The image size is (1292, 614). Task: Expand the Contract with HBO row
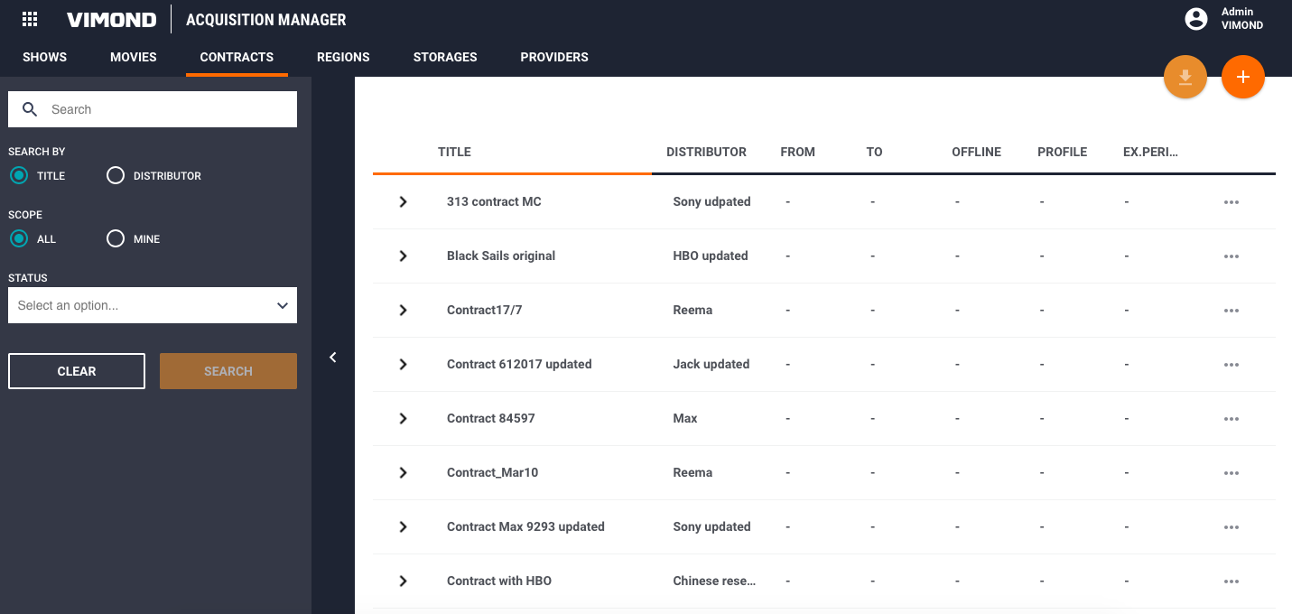[x=404, y=581]
